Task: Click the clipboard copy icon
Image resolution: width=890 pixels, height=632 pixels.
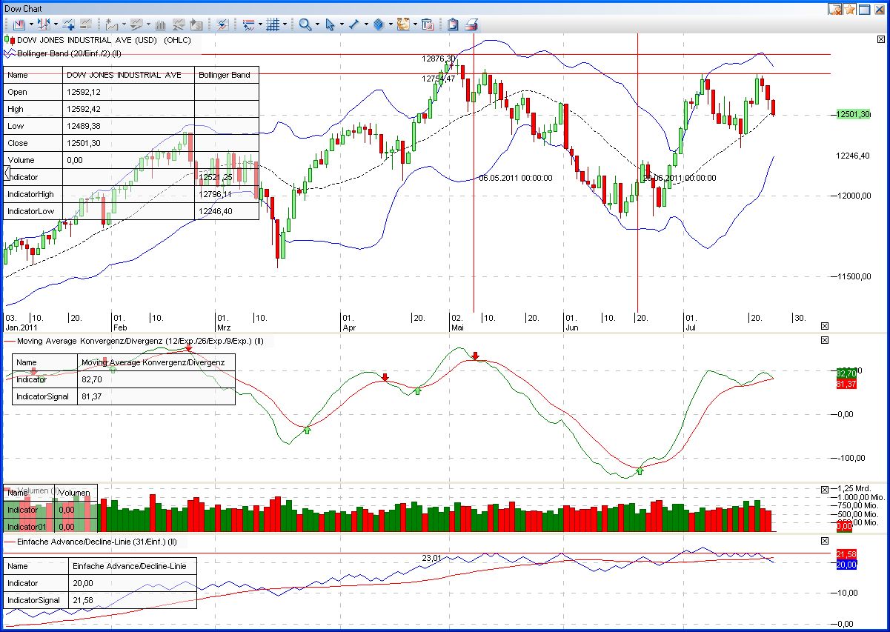Action: (x=452, y=24)
